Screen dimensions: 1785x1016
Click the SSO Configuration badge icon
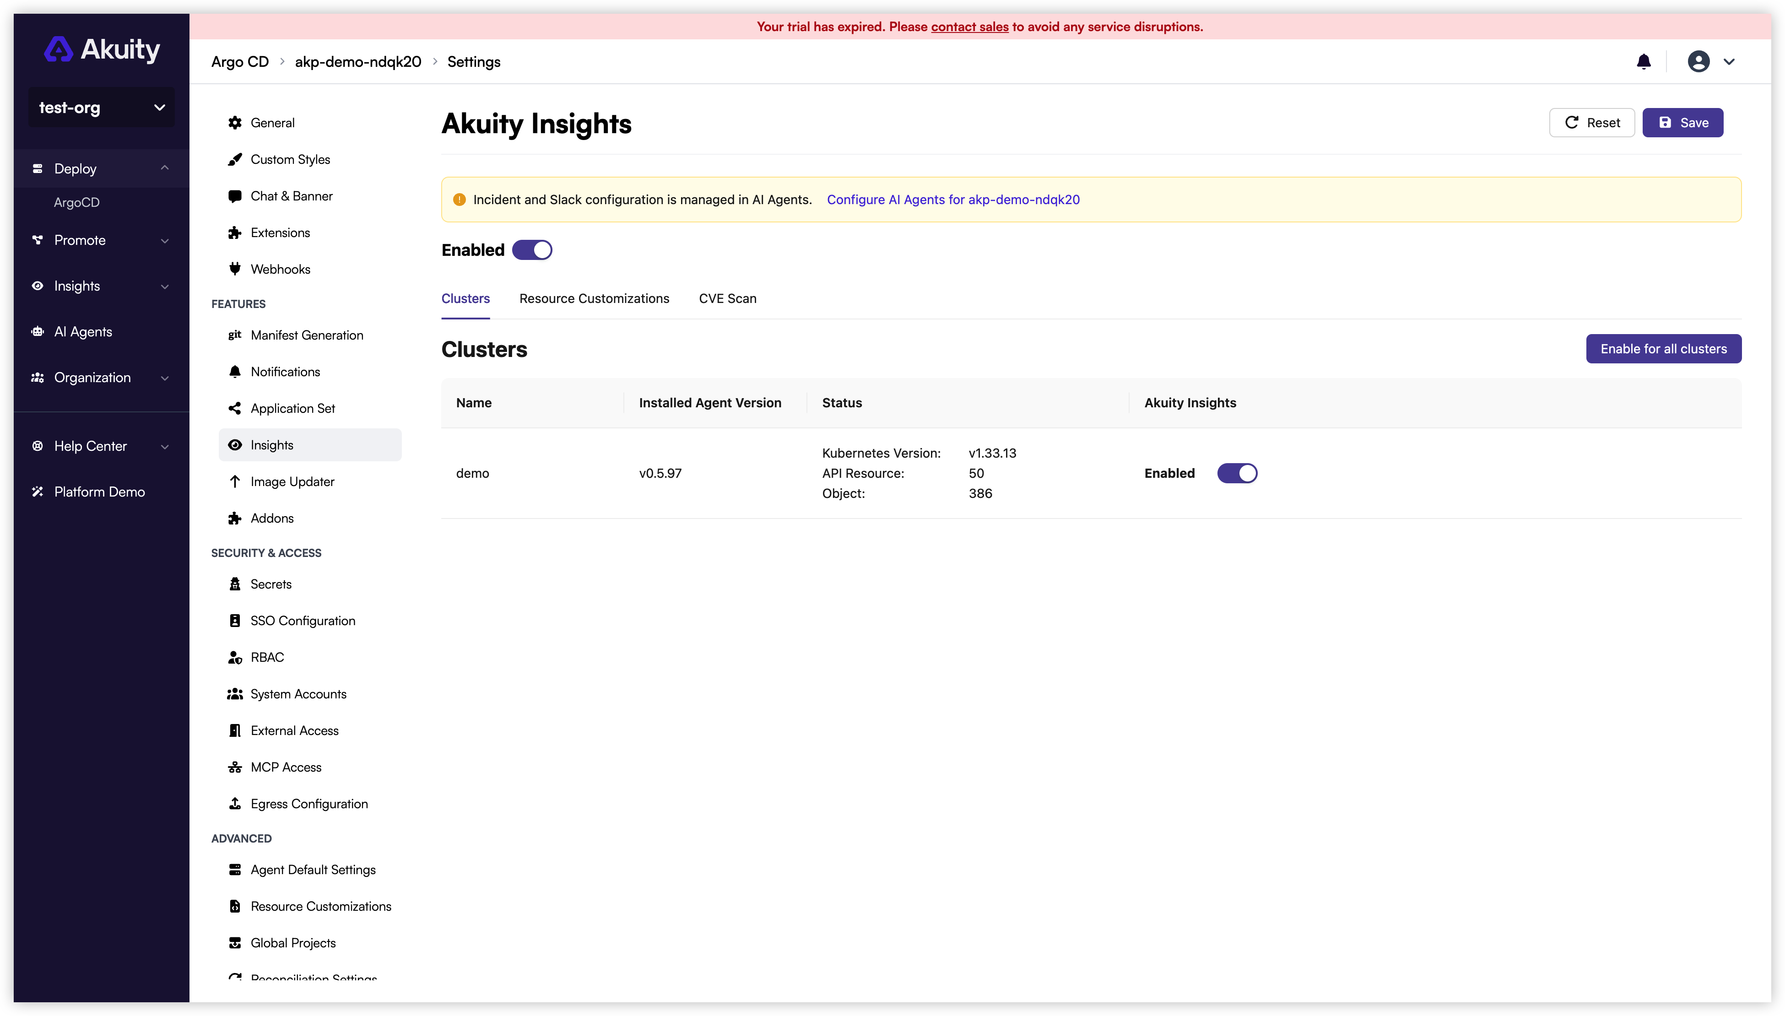pos(235,621)
